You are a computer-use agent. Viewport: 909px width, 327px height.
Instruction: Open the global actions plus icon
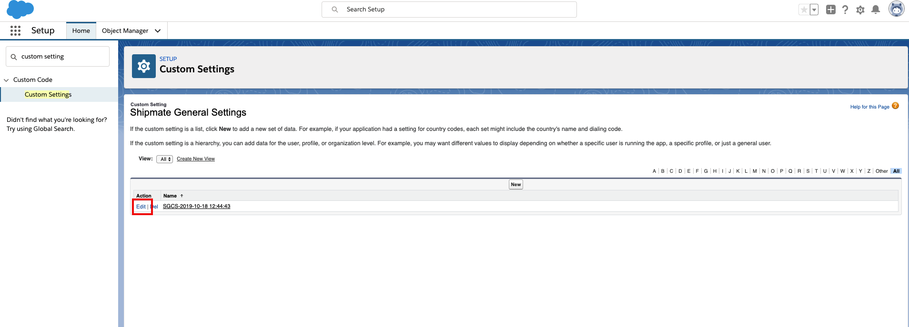(831, 10)
